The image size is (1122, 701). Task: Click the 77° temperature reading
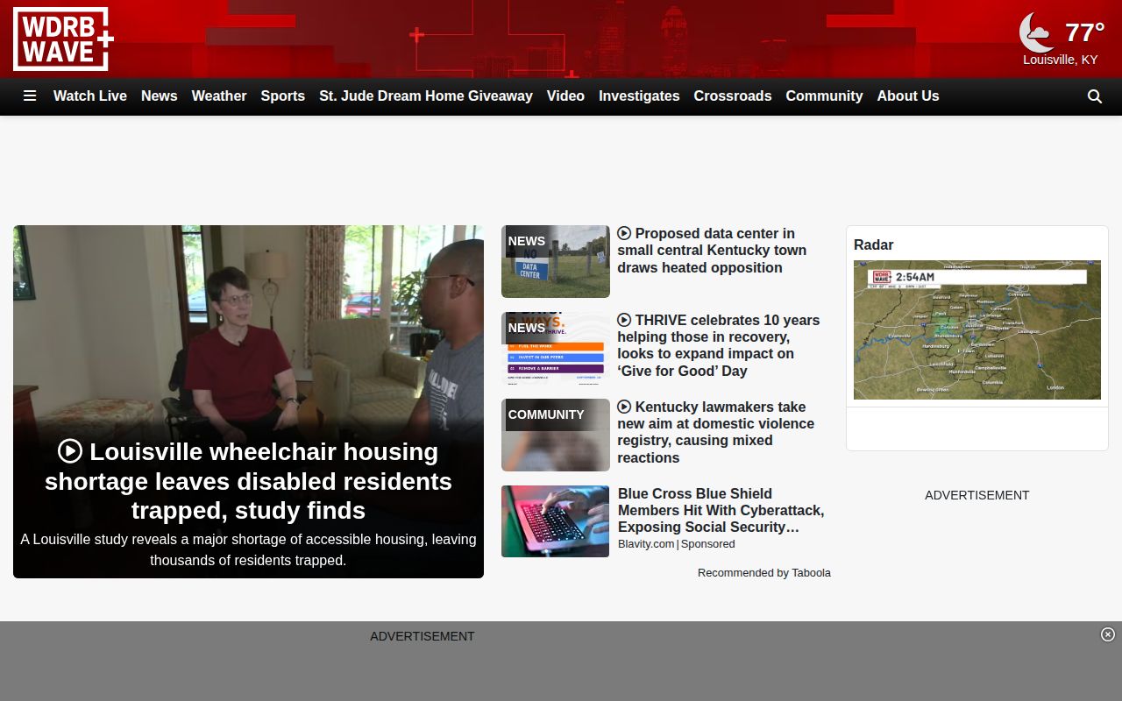pyautogui.click(x=1084, y=32)
